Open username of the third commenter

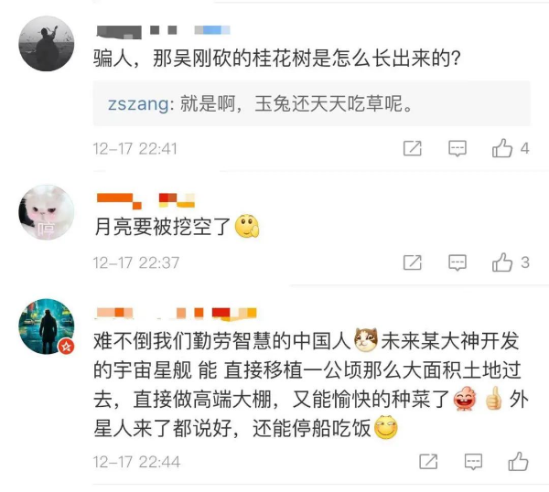coord(176,314)
